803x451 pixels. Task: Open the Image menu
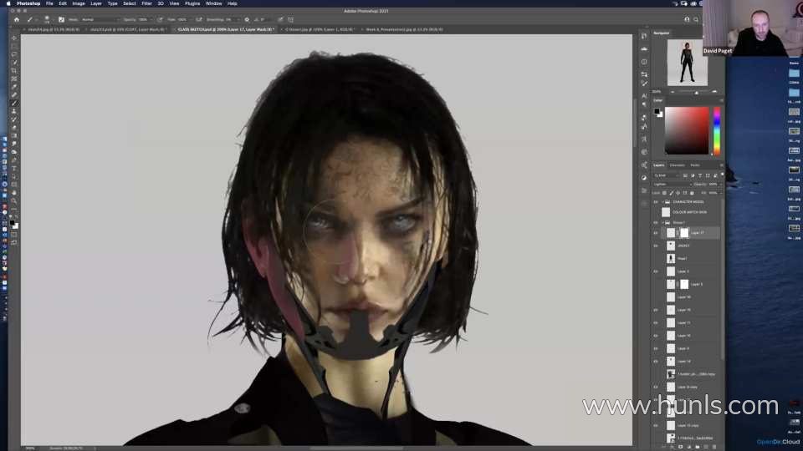click(79, 3)
